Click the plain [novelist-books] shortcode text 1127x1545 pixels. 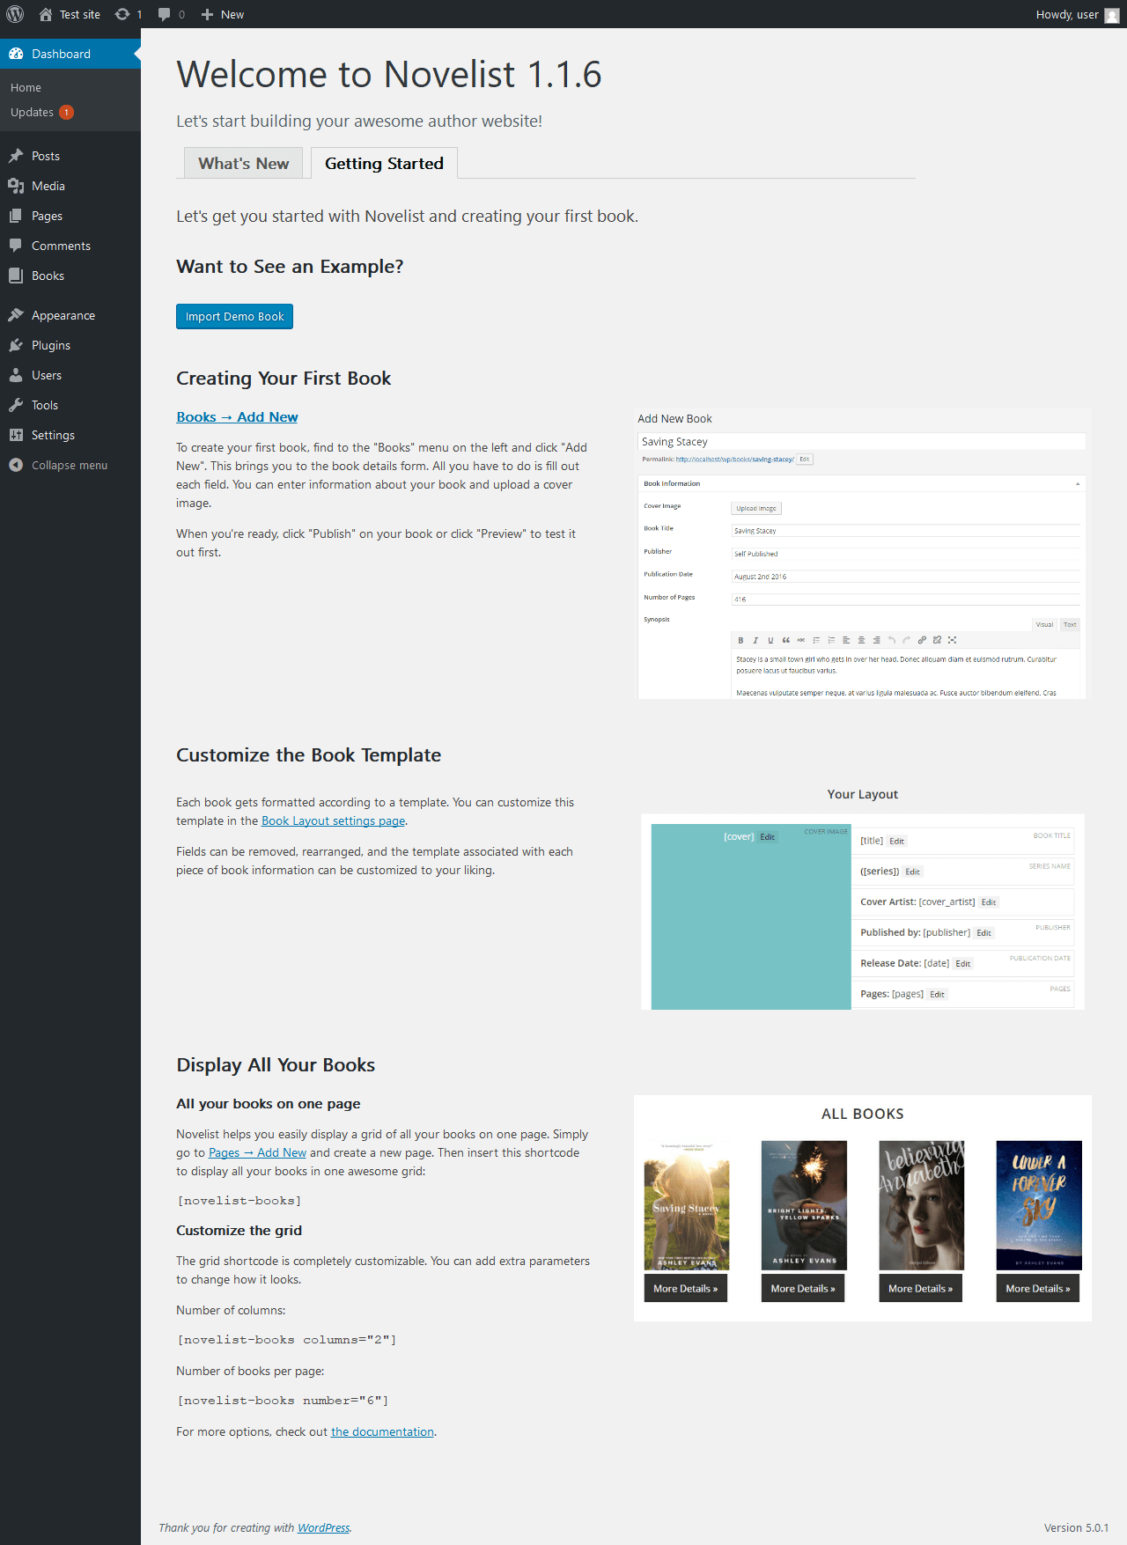[239, 1201]
